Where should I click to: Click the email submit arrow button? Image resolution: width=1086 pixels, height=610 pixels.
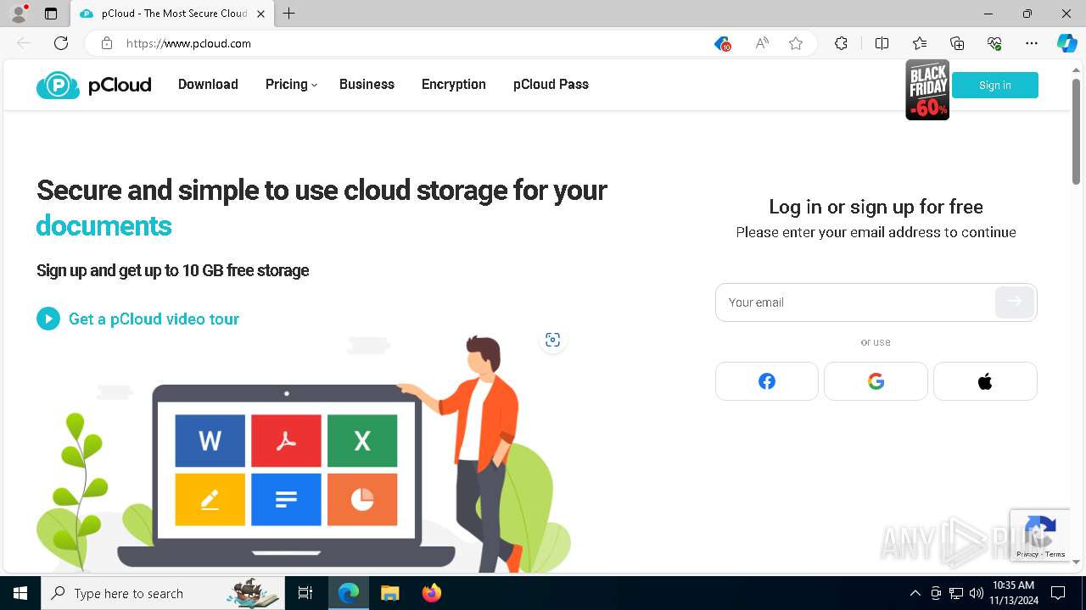point(1015,302)
